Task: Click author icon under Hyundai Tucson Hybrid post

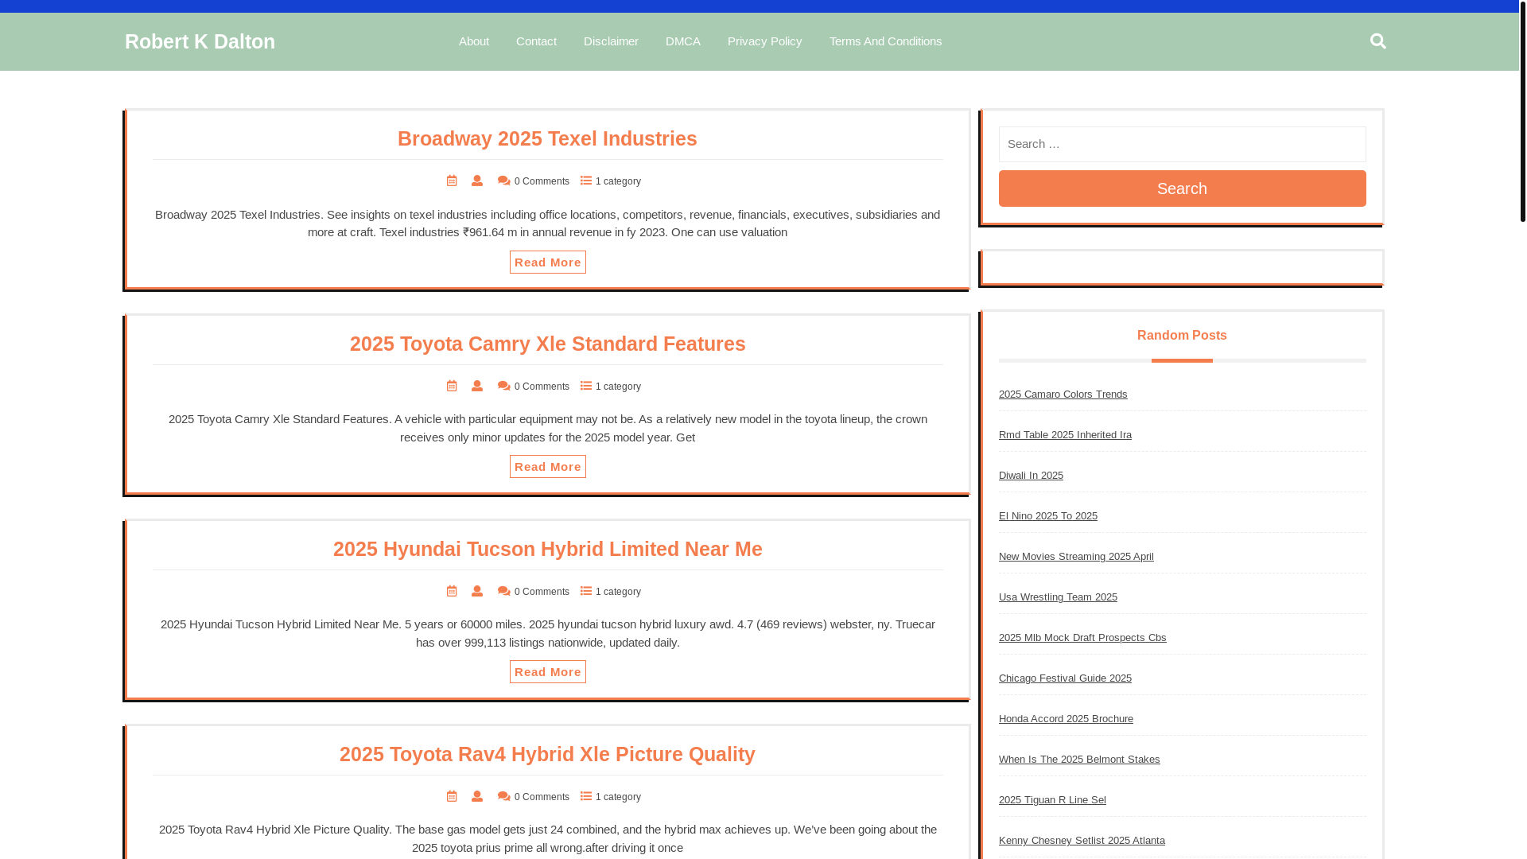Action: pos(477,592)
